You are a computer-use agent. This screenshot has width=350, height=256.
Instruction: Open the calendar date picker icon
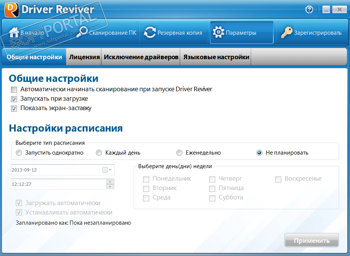point(107,170)
